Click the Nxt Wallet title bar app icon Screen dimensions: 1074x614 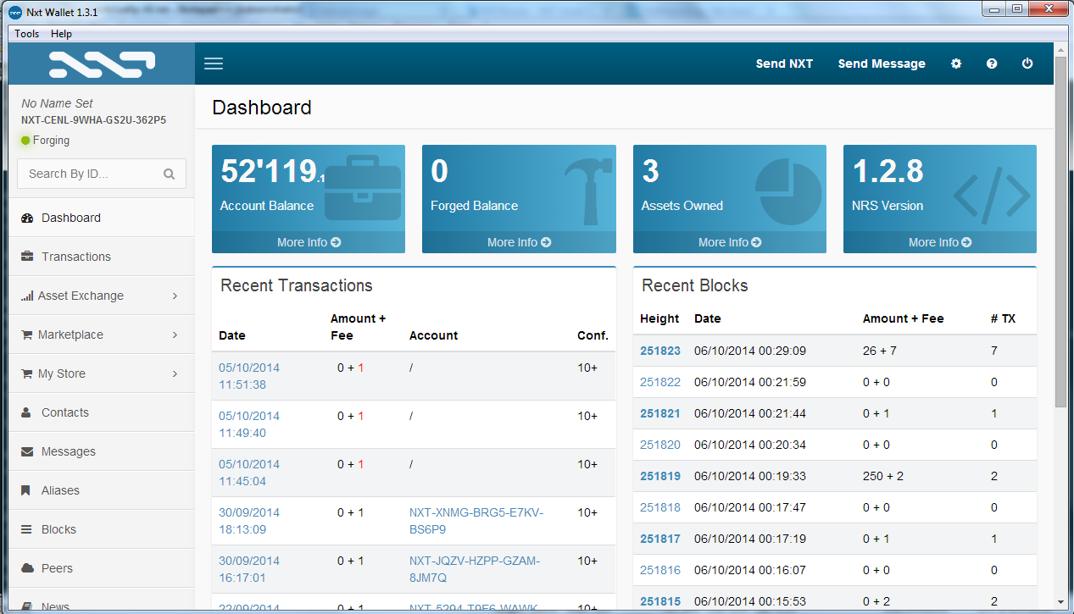pyautogui.click(x=14, y=13)
